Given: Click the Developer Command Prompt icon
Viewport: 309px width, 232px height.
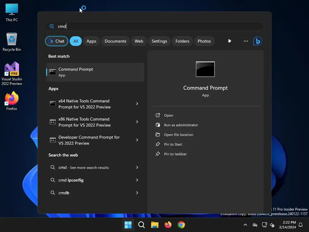Looking at the screenshot, I should click(53, 140).
